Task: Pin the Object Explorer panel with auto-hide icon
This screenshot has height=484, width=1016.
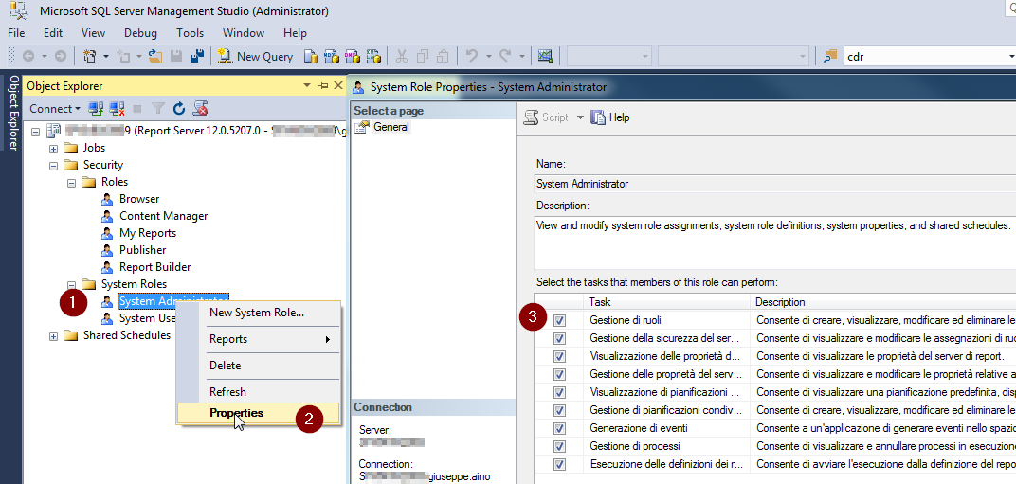Action: click(x=323, y=85)
